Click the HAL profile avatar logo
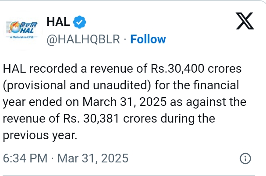The height and width of the screenshot is (176, 266). coord(22,28)
